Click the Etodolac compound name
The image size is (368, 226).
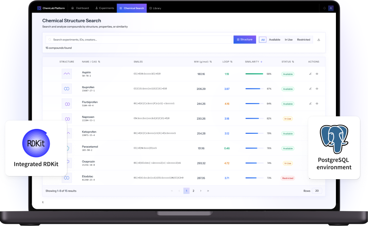88,176
